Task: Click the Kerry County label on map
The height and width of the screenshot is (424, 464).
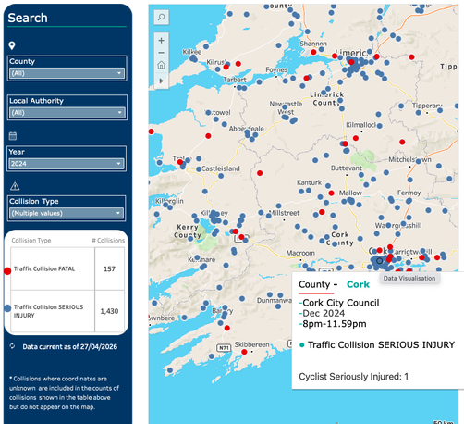Action: click(x=188, y=231)
